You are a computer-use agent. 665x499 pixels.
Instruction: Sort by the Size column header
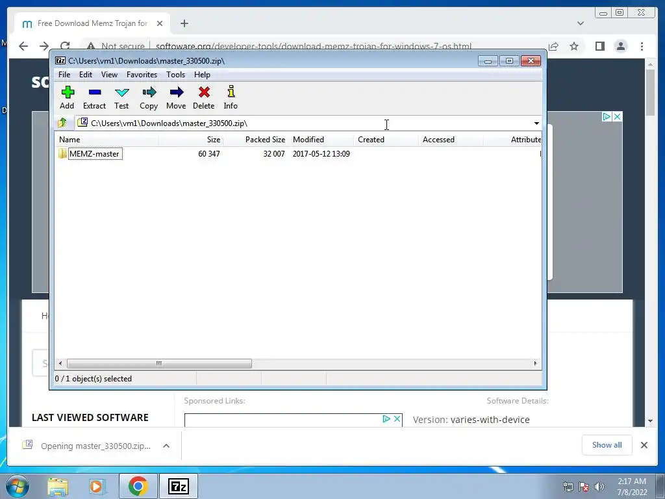coord(191,140)
